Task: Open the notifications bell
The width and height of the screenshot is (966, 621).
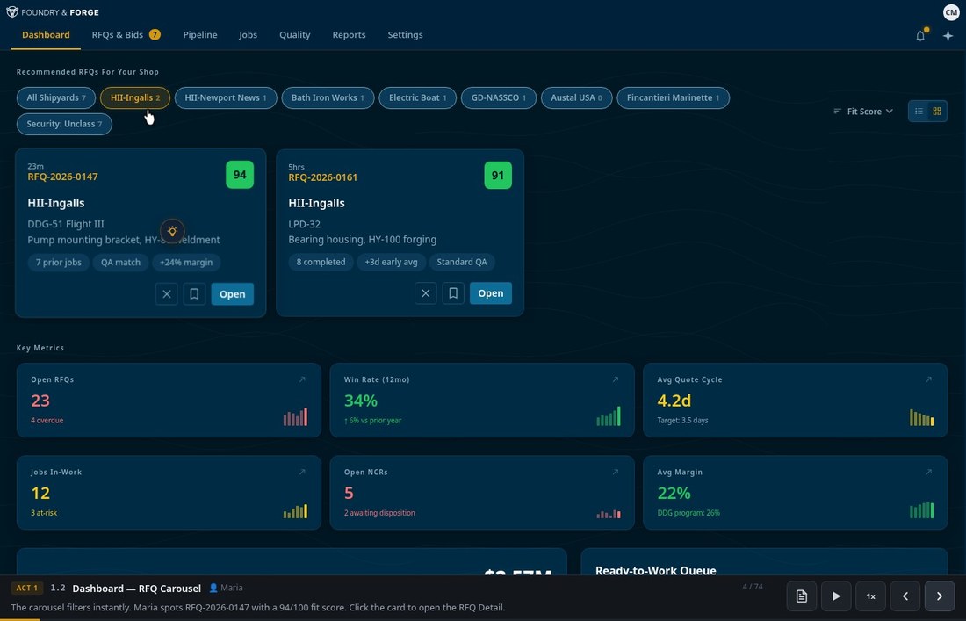Action: tap(919, 35)
